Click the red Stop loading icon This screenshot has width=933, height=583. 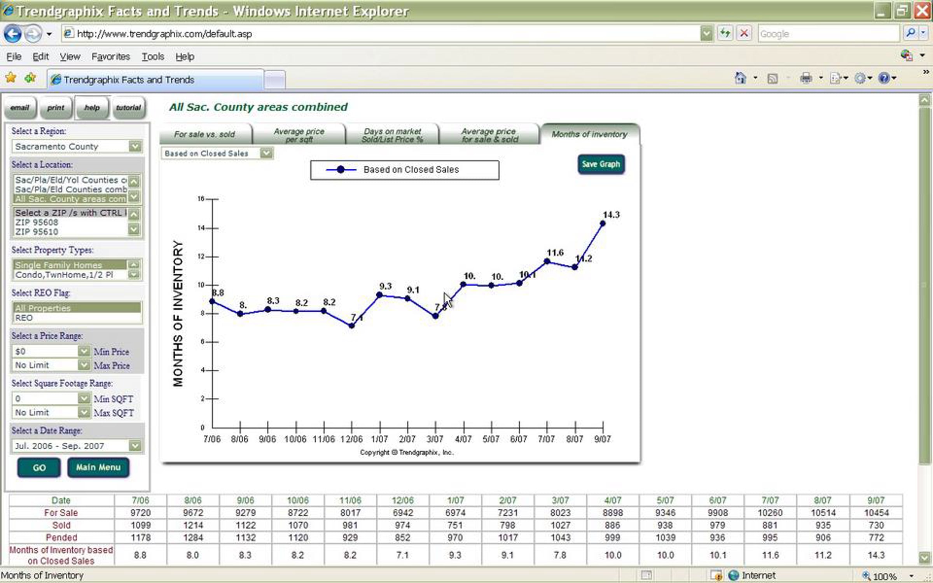[744, 33]
